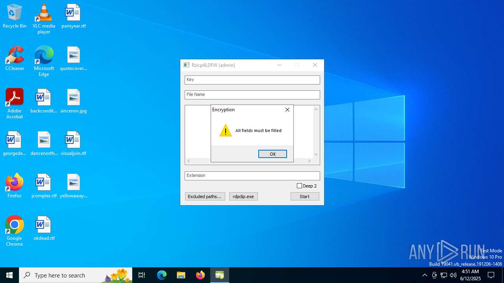Screen dimensions: 504x283
Task: Click the File Name input field
Action: point(252,94)
